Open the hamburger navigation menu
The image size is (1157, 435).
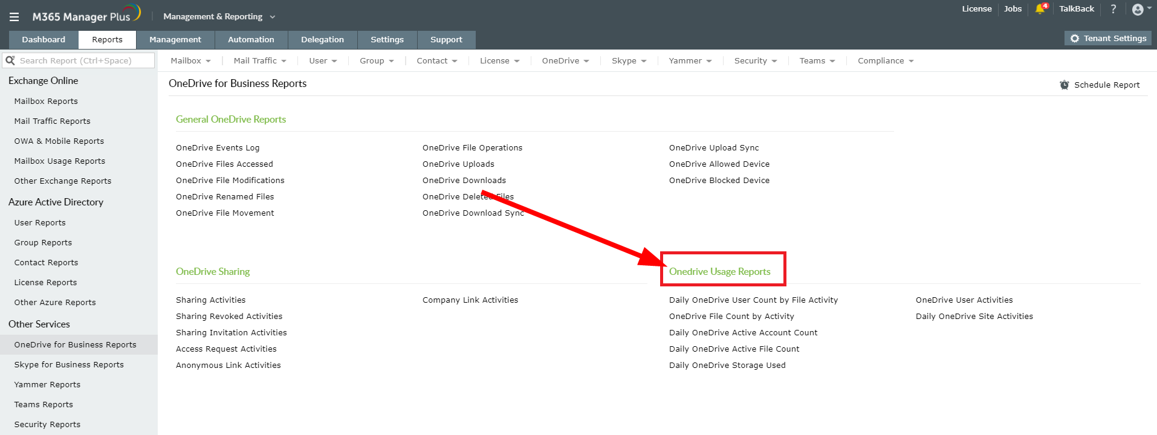coord(14,17)
